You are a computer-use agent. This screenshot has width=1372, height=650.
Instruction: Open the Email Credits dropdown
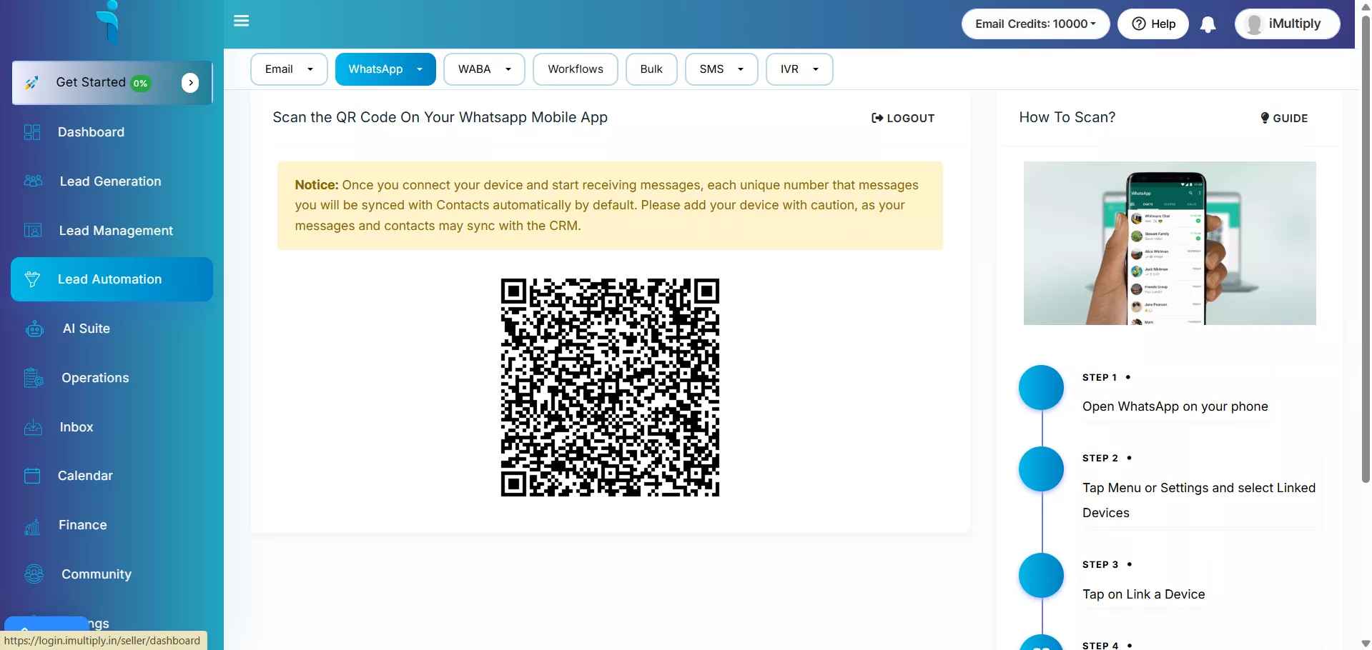tap(1035, 24)
